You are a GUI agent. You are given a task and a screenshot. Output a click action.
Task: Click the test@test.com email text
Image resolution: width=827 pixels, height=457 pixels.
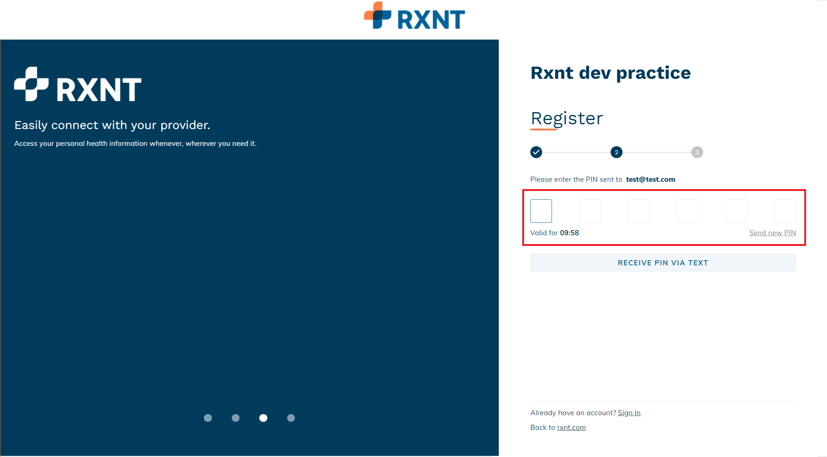click(651, 179)
